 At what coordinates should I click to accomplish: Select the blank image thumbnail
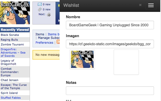pos(126,62)
